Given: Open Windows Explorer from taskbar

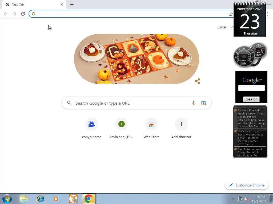Looking at the screenshot, I should [24, 199].
